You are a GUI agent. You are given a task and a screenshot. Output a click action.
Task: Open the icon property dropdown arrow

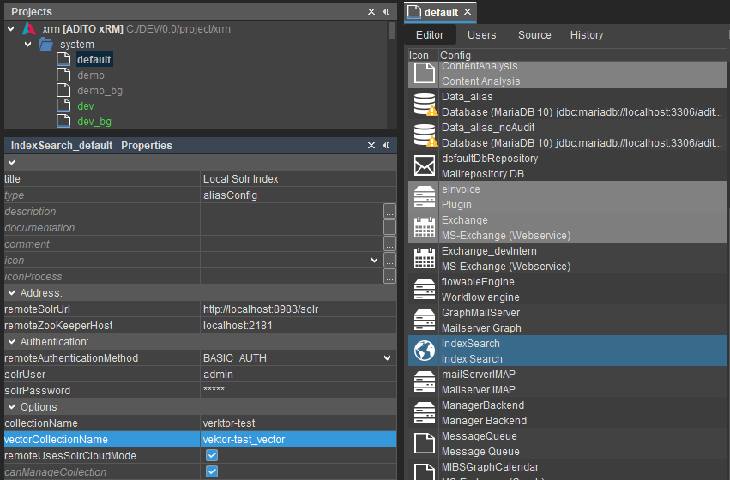click(374, 260)
